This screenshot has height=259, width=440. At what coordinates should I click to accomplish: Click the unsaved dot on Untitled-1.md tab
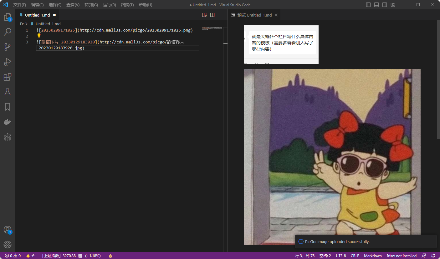[54, 15]
